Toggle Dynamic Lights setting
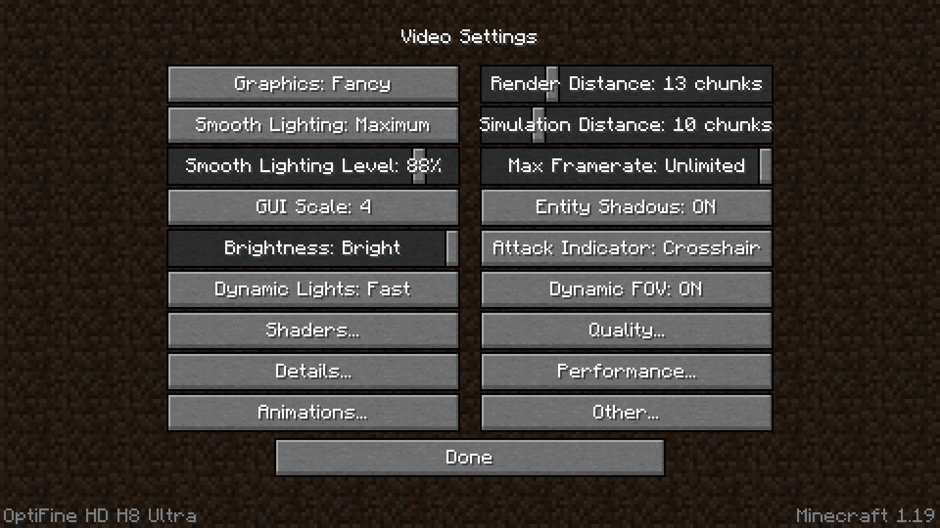The width and height of the screenshot is (940, 528). pyautogui.click(x=313, y=288)
